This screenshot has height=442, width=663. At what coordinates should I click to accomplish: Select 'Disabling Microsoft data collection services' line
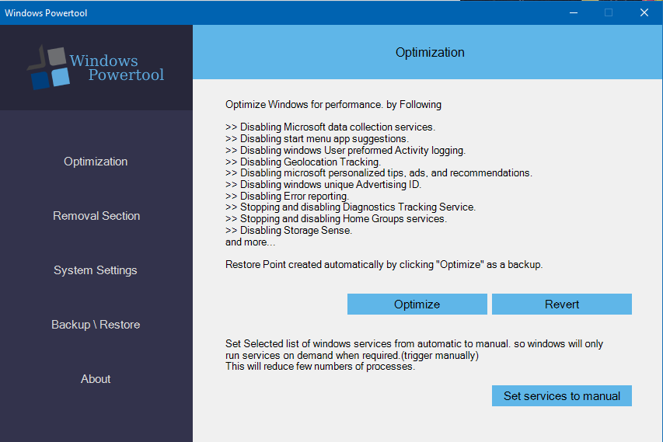point(330,127)
